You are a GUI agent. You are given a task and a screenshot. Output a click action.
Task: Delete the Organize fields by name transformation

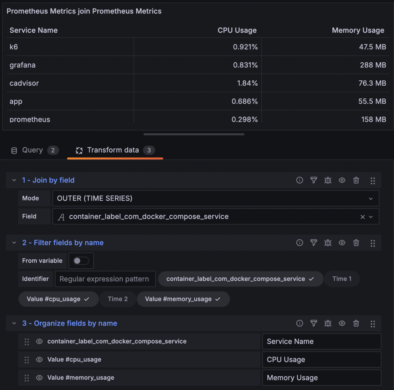coord(356,324)
